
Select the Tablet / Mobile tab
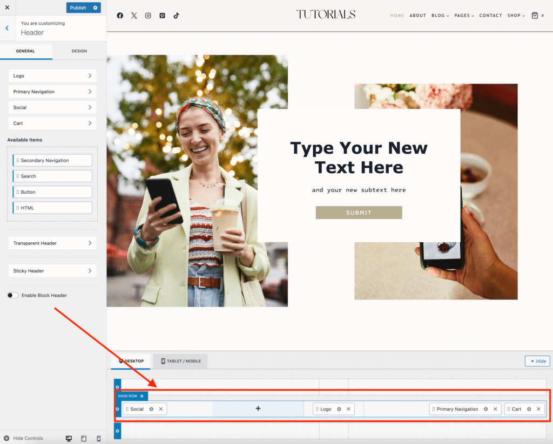coord(180,361)
